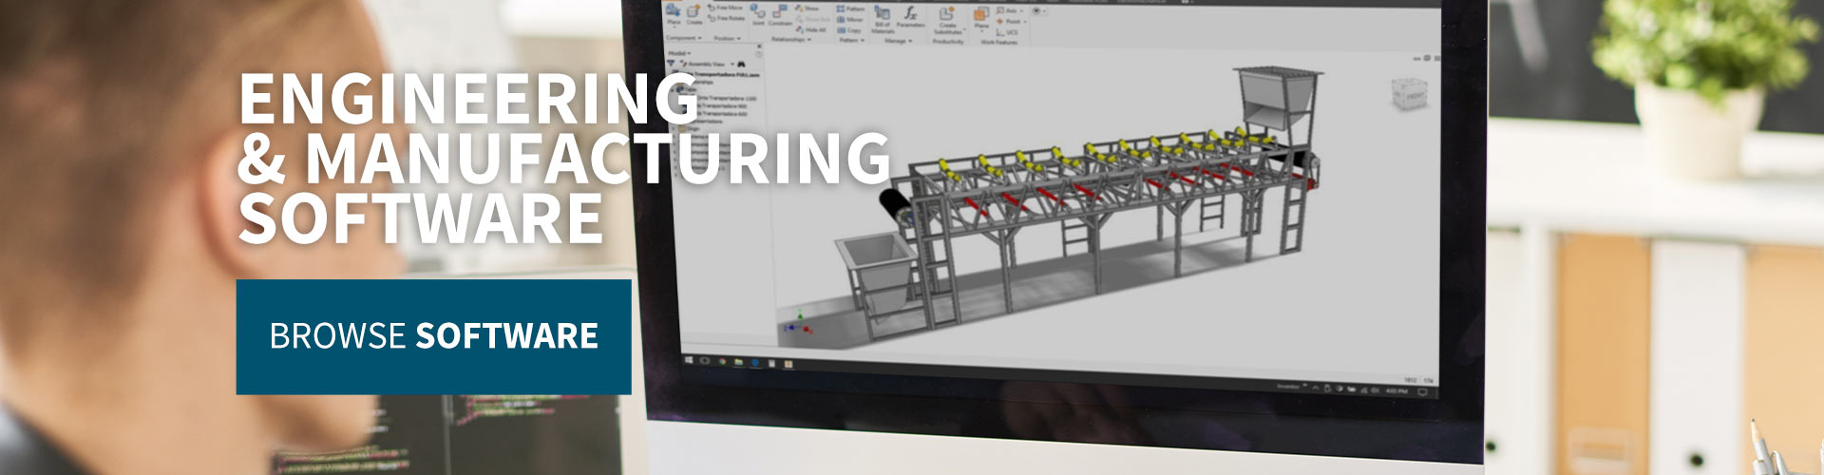Activate the Free Rotate tool

[726, 18]
